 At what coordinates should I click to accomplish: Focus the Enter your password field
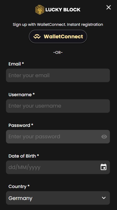pos(58,137)
